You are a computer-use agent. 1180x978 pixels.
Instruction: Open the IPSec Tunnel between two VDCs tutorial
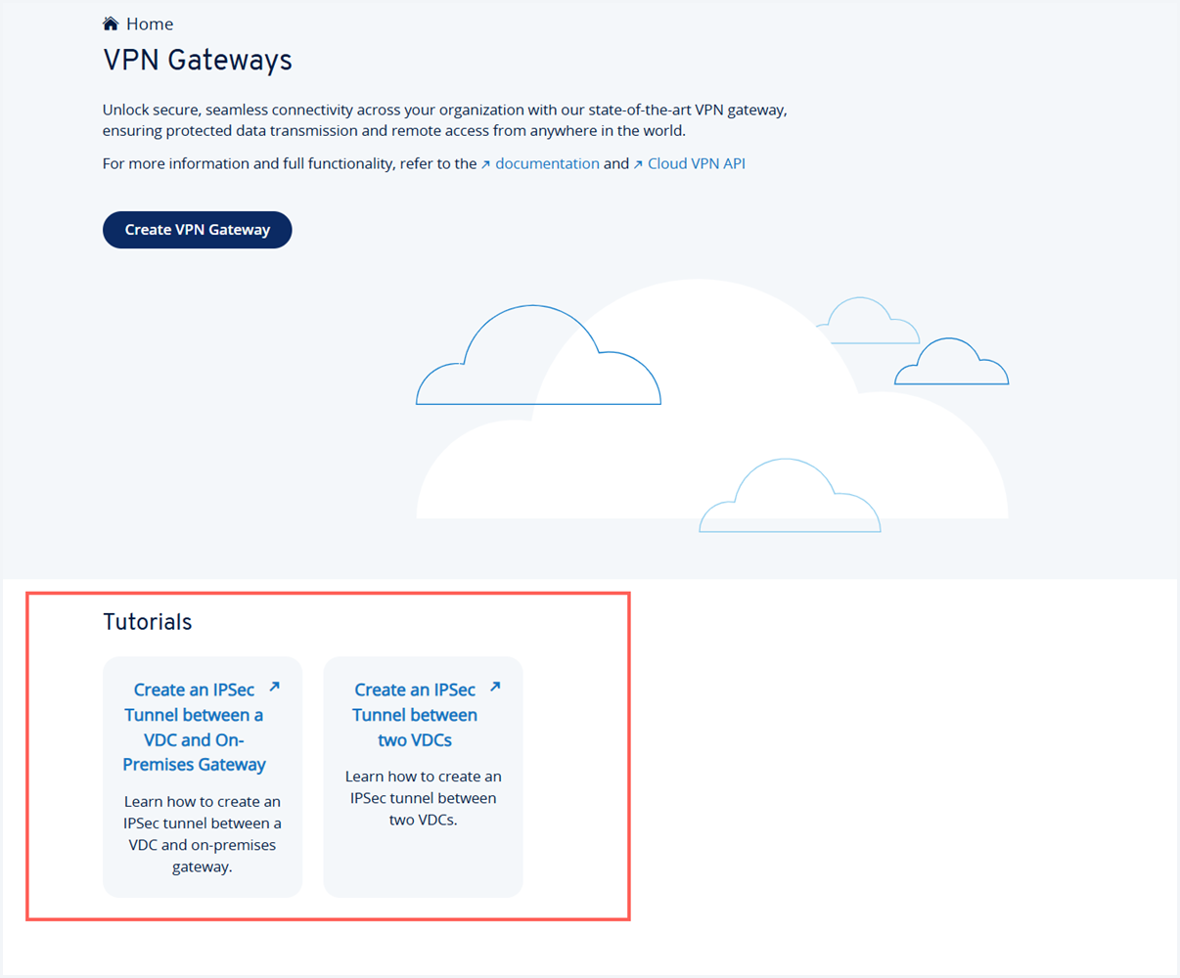click(415, 714)
